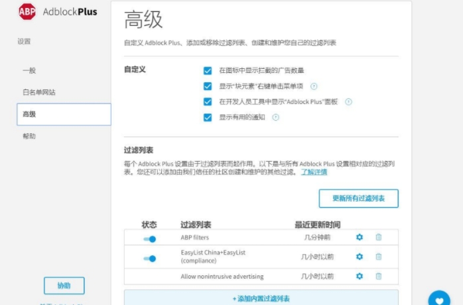Click the heart icon button
Viewport: 463px width, 305px height.
pyautogui.click(x=439, y=298)
